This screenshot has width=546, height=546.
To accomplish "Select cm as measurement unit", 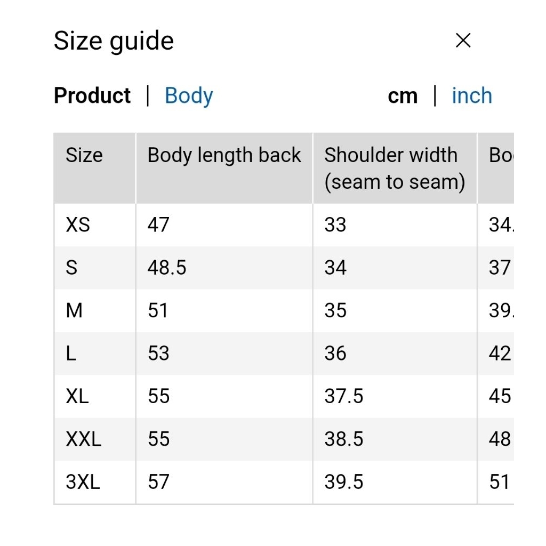I will (x=403, y=96).
